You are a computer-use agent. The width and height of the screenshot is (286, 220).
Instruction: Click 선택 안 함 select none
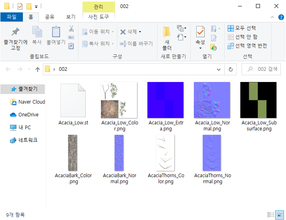[x=242, y=37]
